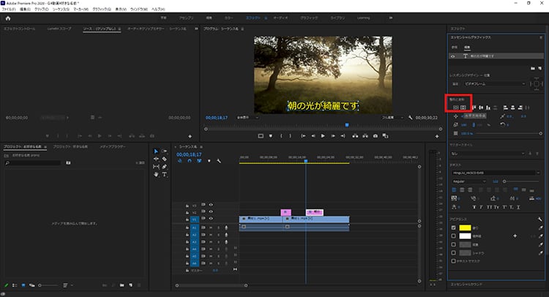The height and width of the screenshot is (297, 549).
Task: Click Faux Bold text style icon
Action: point(474,207)
